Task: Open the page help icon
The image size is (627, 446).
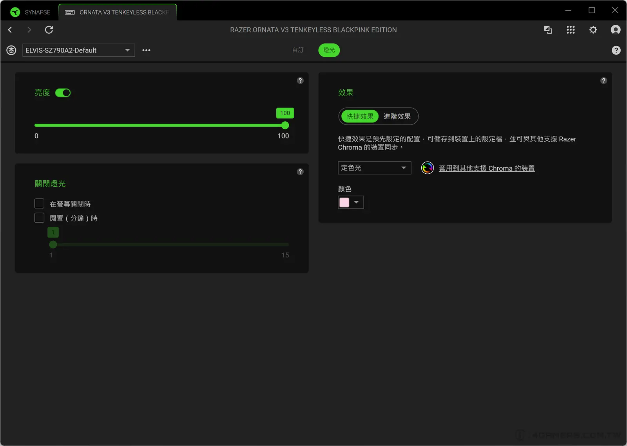Action: point(616,50)
